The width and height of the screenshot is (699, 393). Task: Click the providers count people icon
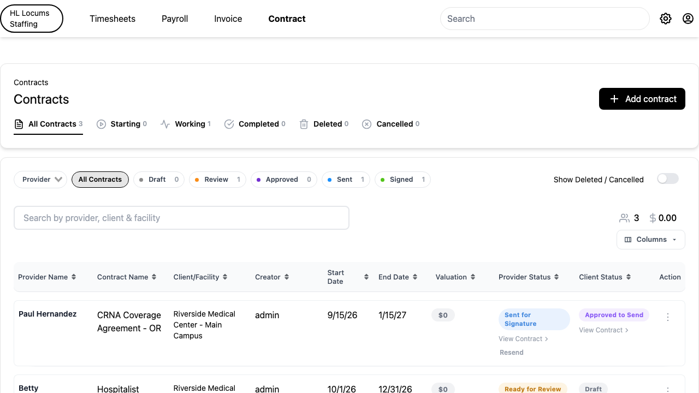(x=624, y=218)
